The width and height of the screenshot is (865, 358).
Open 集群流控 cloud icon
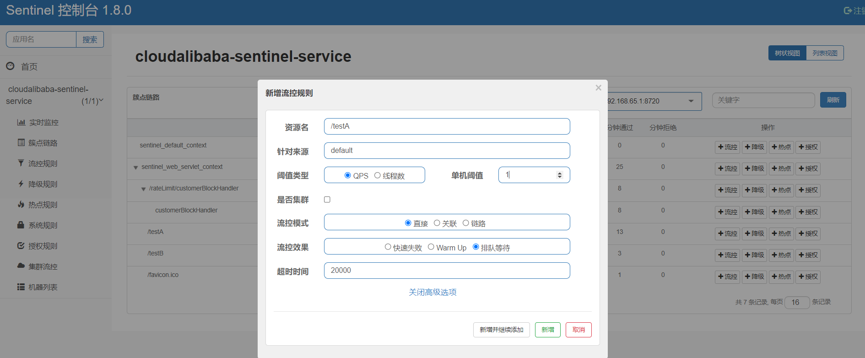tap(21, 266)
